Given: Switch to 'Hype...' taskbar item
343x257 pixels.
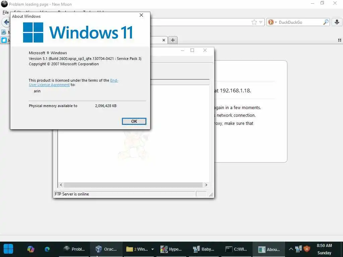Looking at the screenshot, I should point(171,249).
